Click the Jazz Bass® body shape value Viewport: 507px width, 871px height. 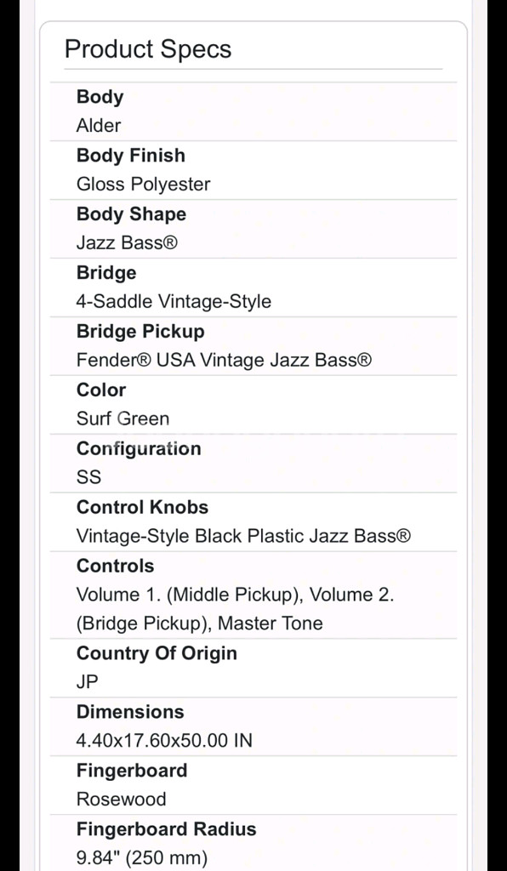point(127,242)
